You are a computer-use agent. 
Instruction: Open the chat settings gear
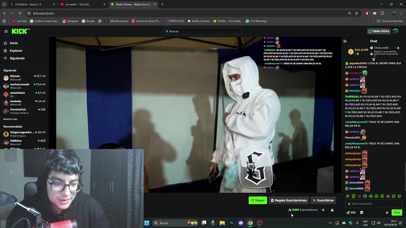[387, 212]
